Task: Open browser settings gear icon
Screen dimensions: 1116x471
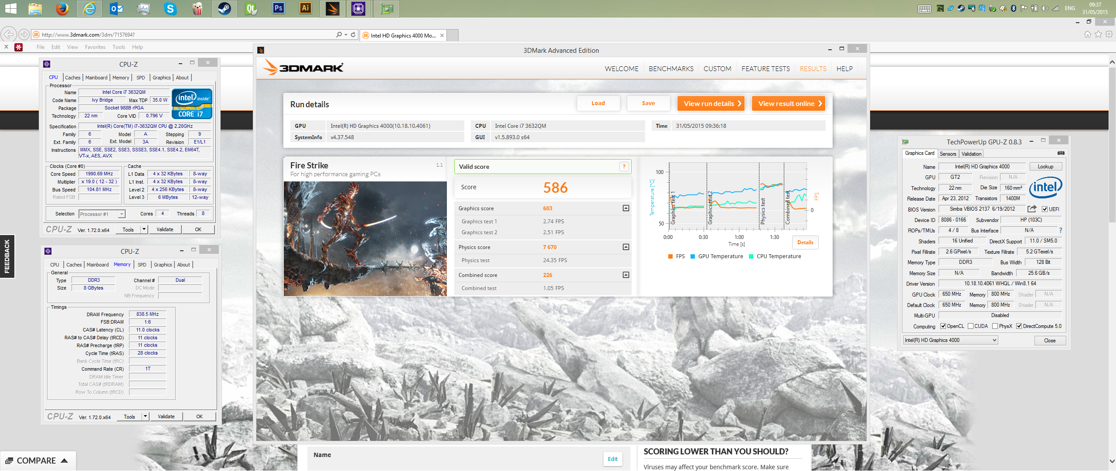Action: click(1109, 34)
